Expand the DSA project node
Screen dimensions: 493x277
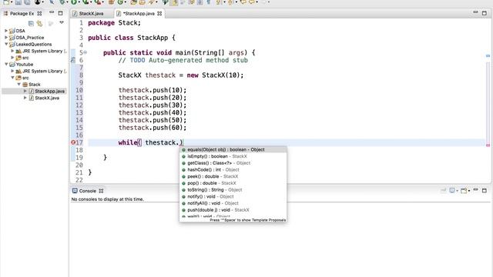point(6,31)
